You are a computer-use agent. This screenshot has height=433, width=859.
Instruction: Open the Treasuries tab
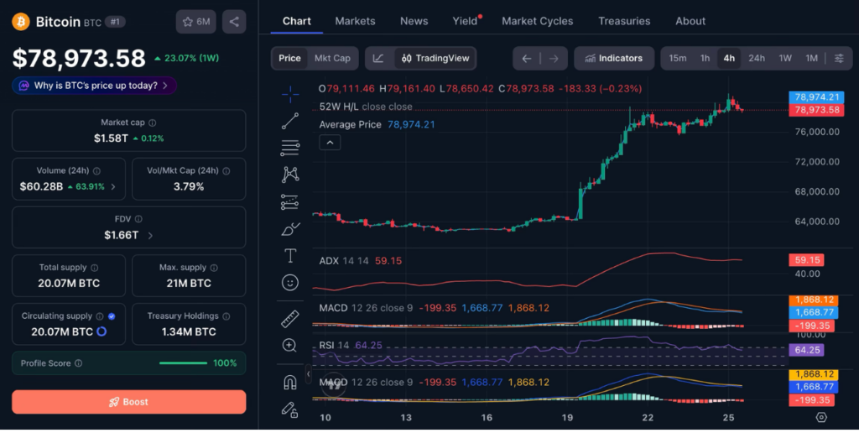(x=624, y=21)
